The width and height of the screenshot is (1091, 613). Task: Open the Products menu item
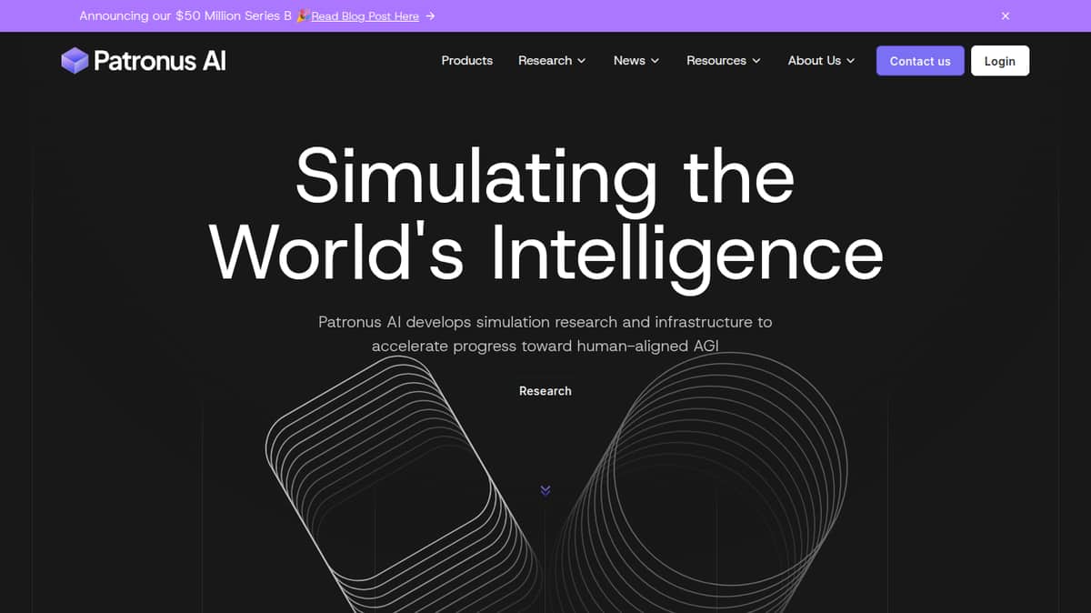click(467, 61)
